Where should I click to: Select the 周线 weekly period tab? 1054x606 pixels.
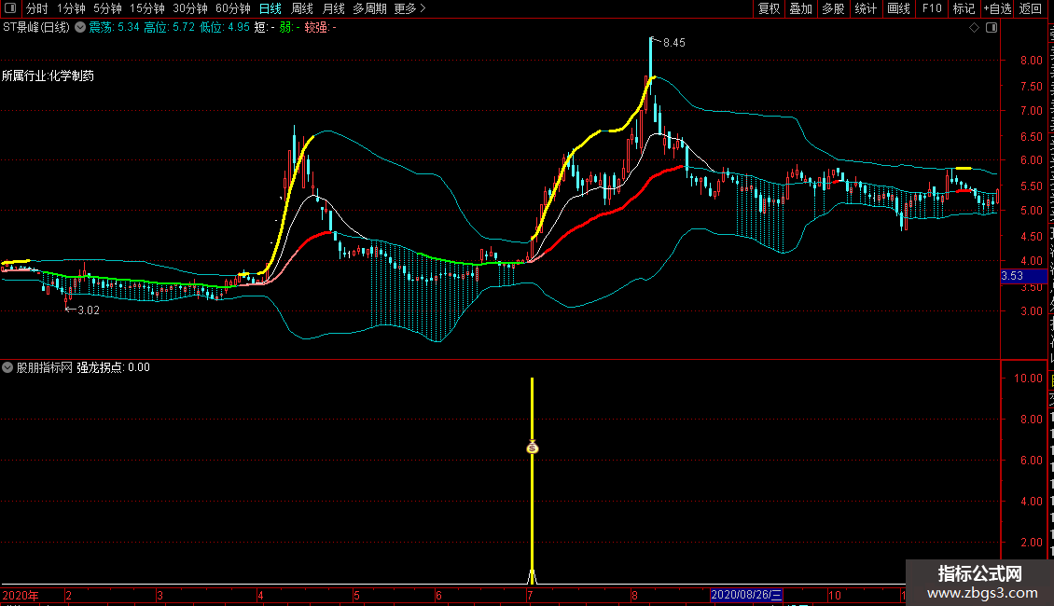(302, 8)
